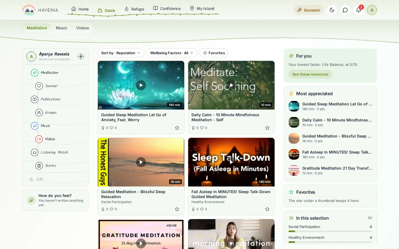This screenshot has width=399, height=249.
Task: Open the Daily Calm Self Soothing thumbnail
Action: (x=231, y=85)
